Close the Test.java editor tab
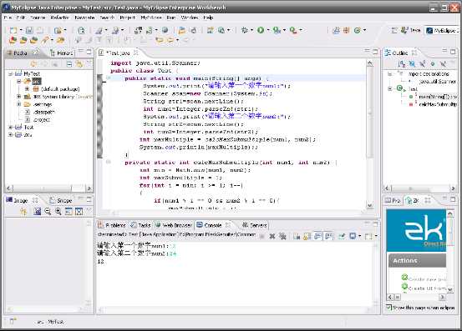The height and width of the screenshot is (331, 462). click(136, 53)
